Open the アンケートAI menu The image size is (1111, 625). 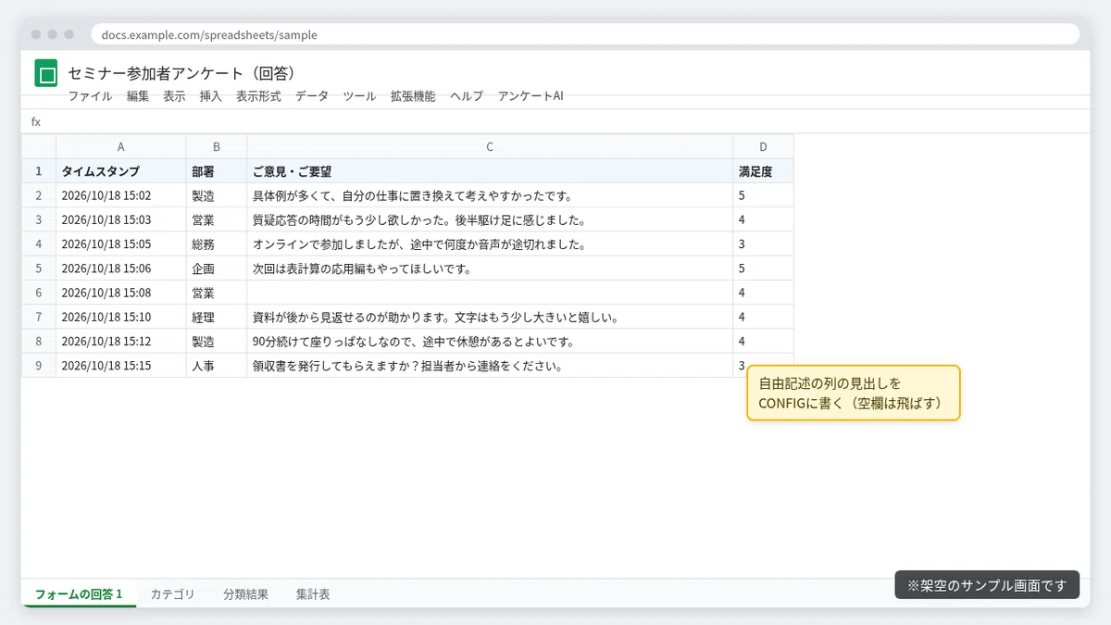pos(531,95)
